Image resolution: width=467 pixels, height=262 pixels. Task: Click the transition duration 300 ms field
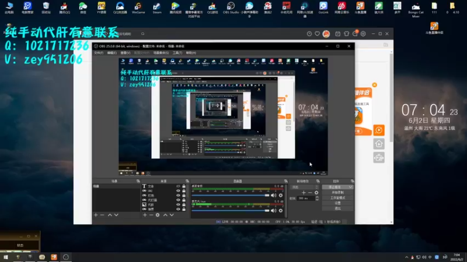click(305, 199)
